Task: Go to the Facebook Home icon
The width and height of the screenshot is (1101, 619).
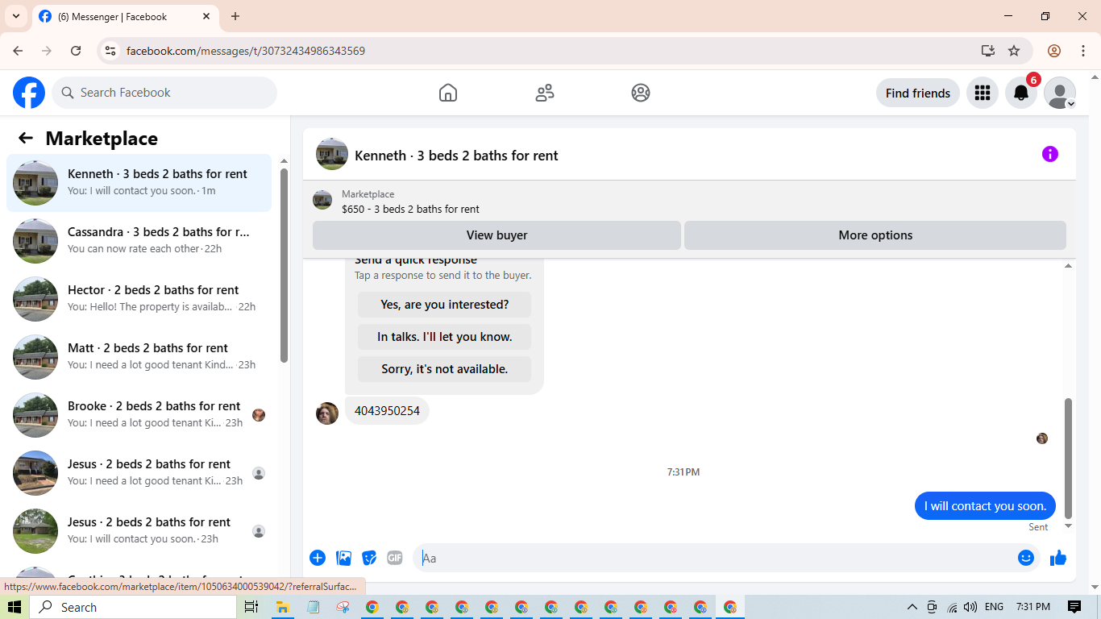Action: click(x=448, y=93)
